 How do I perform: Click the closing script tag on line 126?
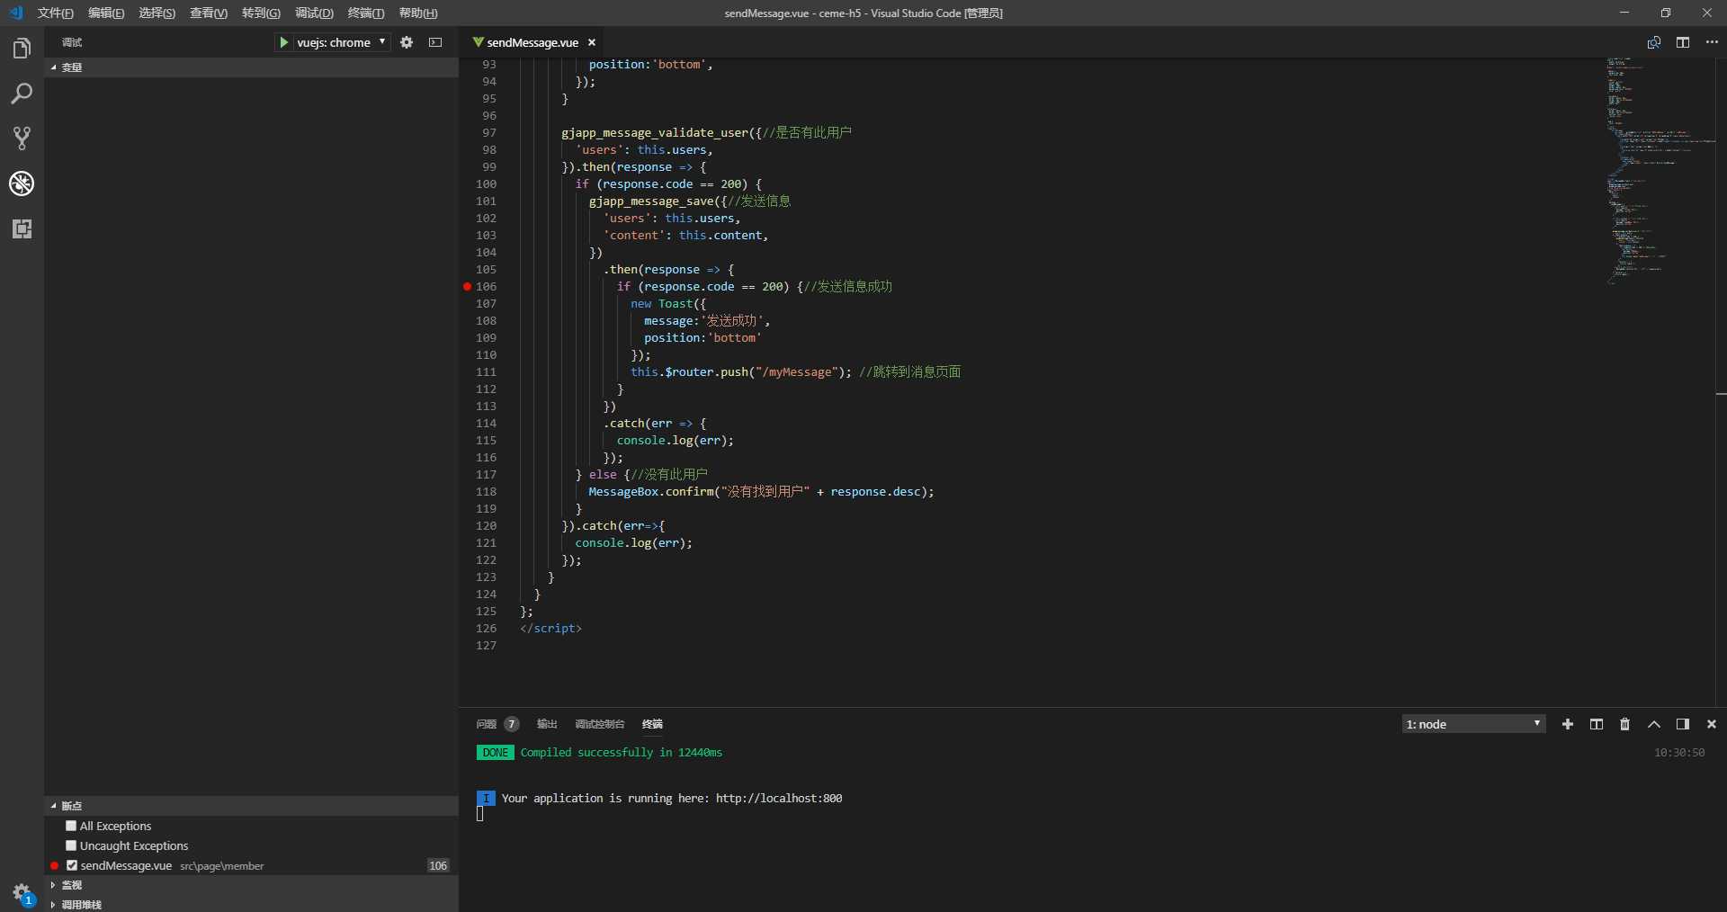550,629
